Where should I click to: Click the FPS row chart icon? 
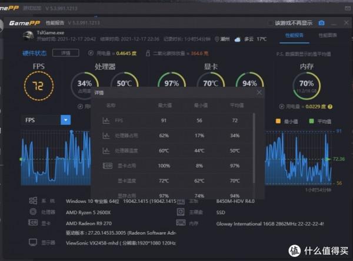tap(106, 121)
